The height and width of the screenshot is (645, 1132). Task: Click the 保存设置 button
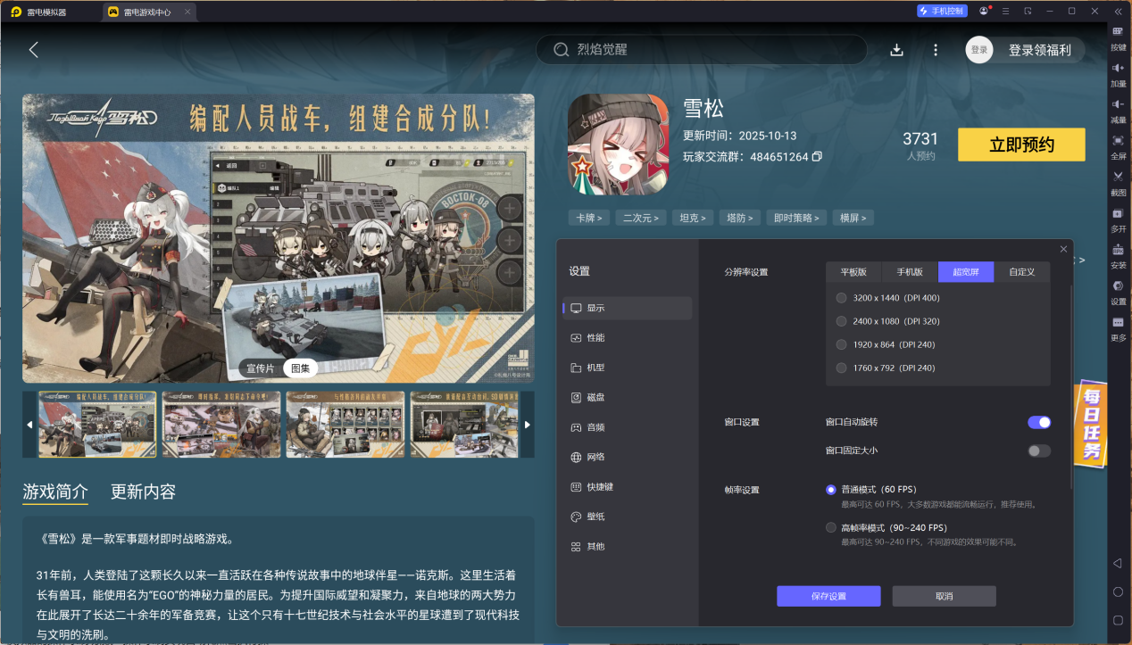pos(828,596)
